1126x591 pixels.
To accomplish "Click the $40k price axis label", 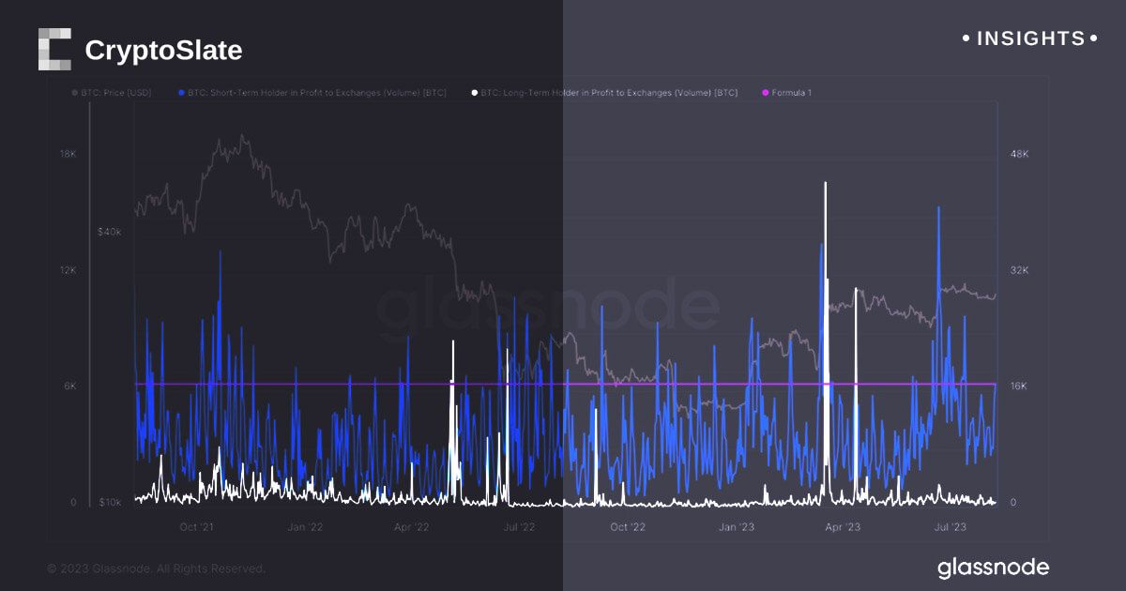I will coord(109,232).
